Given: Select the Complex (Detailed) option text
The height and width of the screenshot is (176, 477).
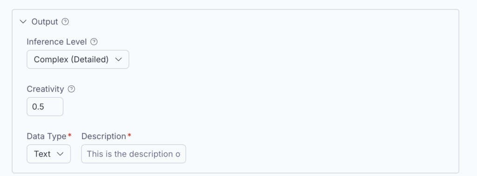Looking at the screenshot, I should click(x=71, y=59).
